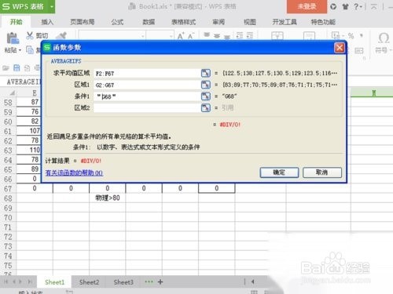Open the 开发工具 ribbon tab

pos(285,22)
